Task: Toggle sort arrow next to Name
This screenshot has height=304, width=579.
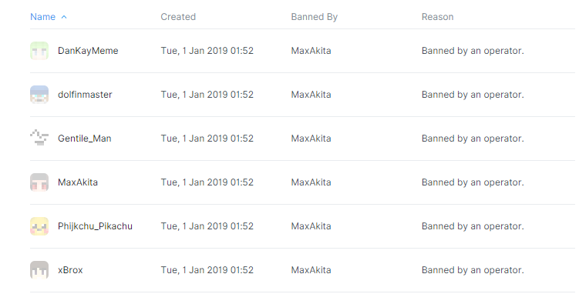Action: (x=64, y=17)
